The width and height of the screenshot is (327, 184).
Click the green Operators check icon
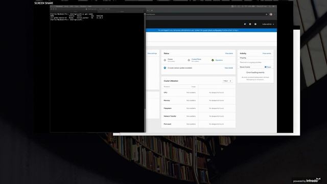(213, 60)
